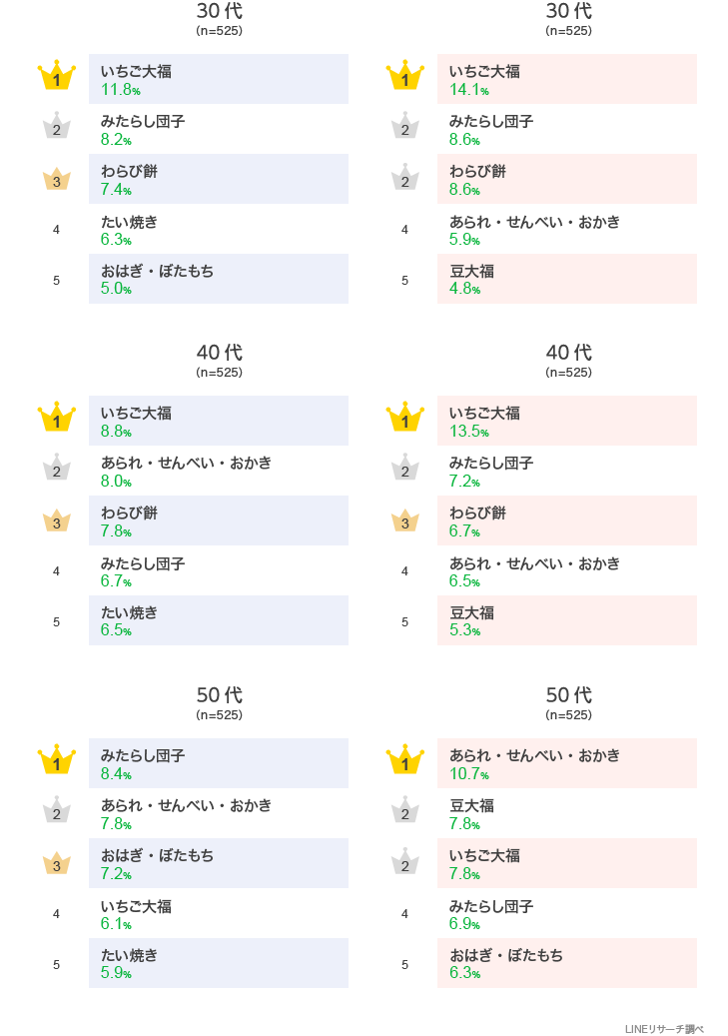Click the bronze crown beside わらび餅 6.7%
Viewport: 728px width, 1036px height.
[405, 520]
